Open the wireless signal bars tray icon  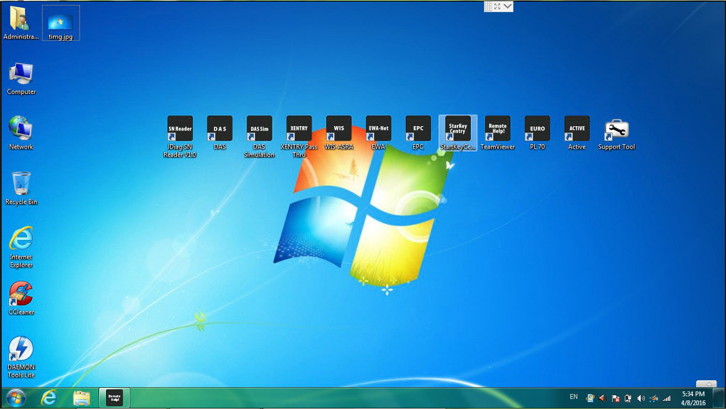pos(667,398)
